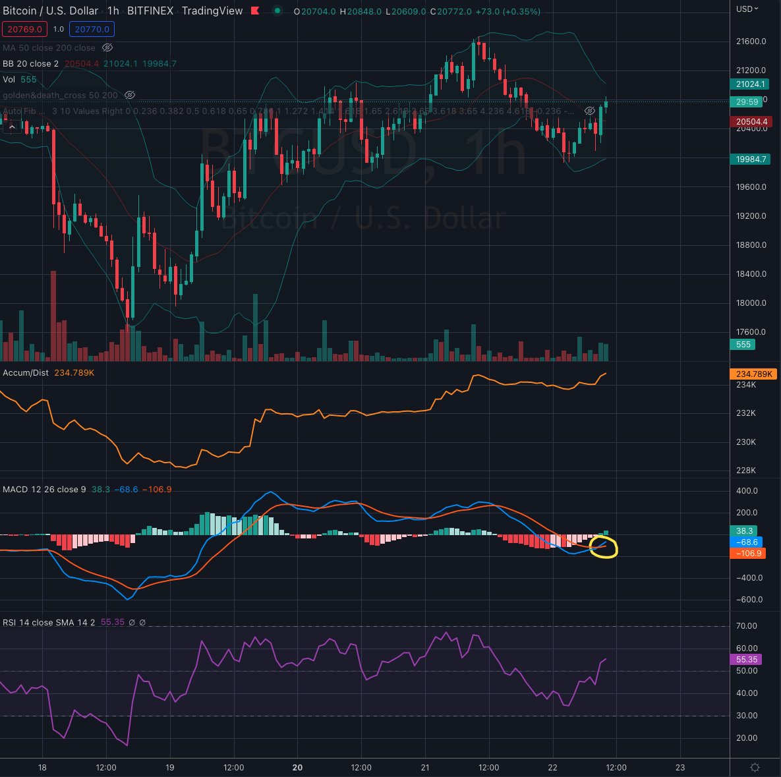Click the blue Buy 20770.0 button
The image size is (781, 777).
coord(92,29)
